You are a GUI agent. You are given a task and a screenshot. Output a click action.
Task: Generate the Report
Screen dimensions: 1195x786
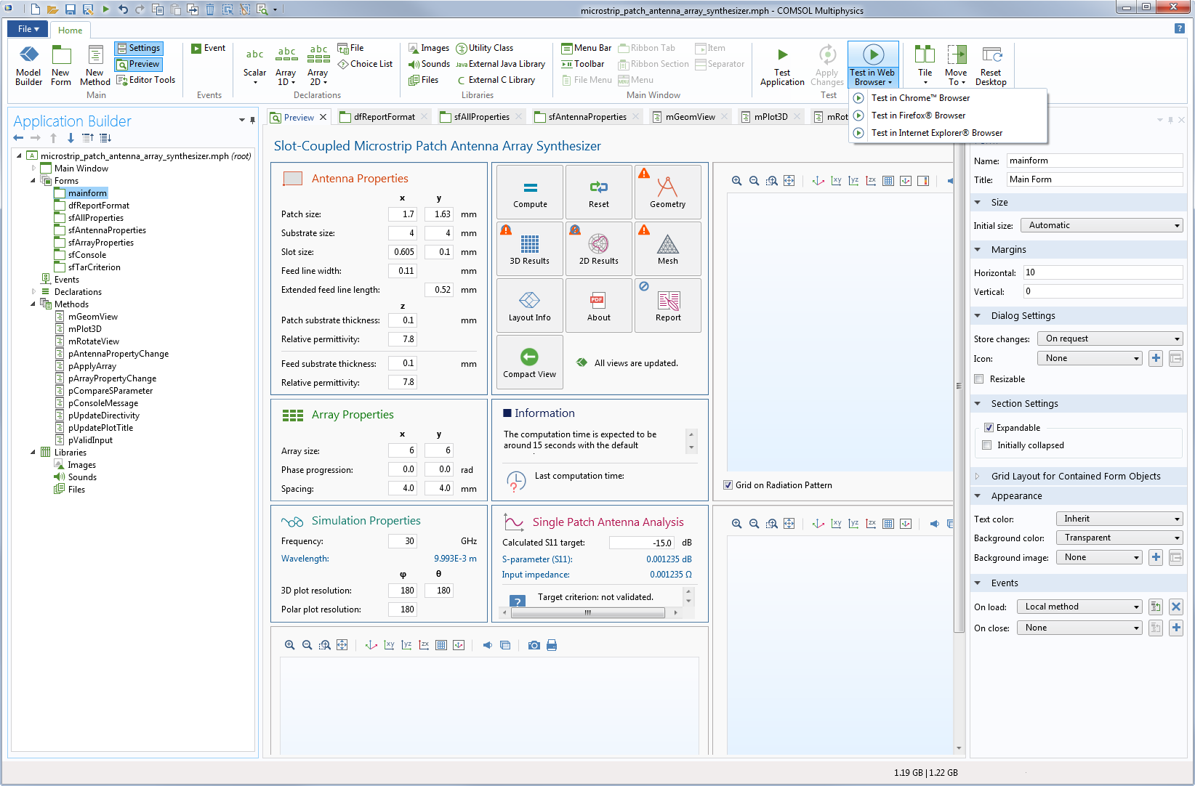coord(668,306)
